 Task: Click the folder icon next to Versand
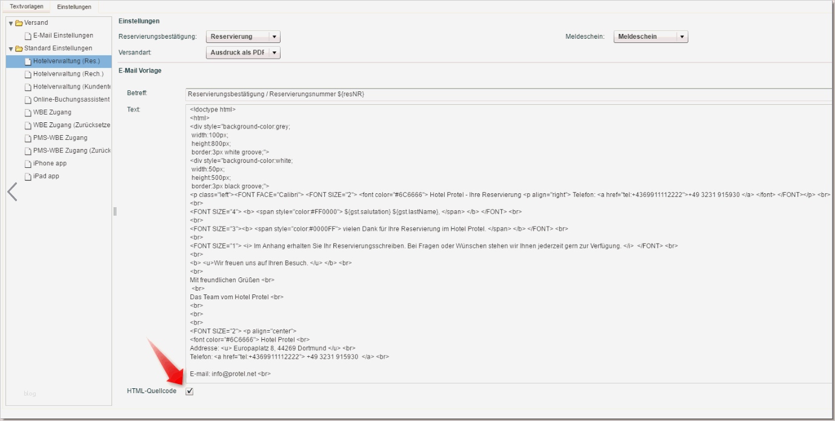[x=18, y=22]
